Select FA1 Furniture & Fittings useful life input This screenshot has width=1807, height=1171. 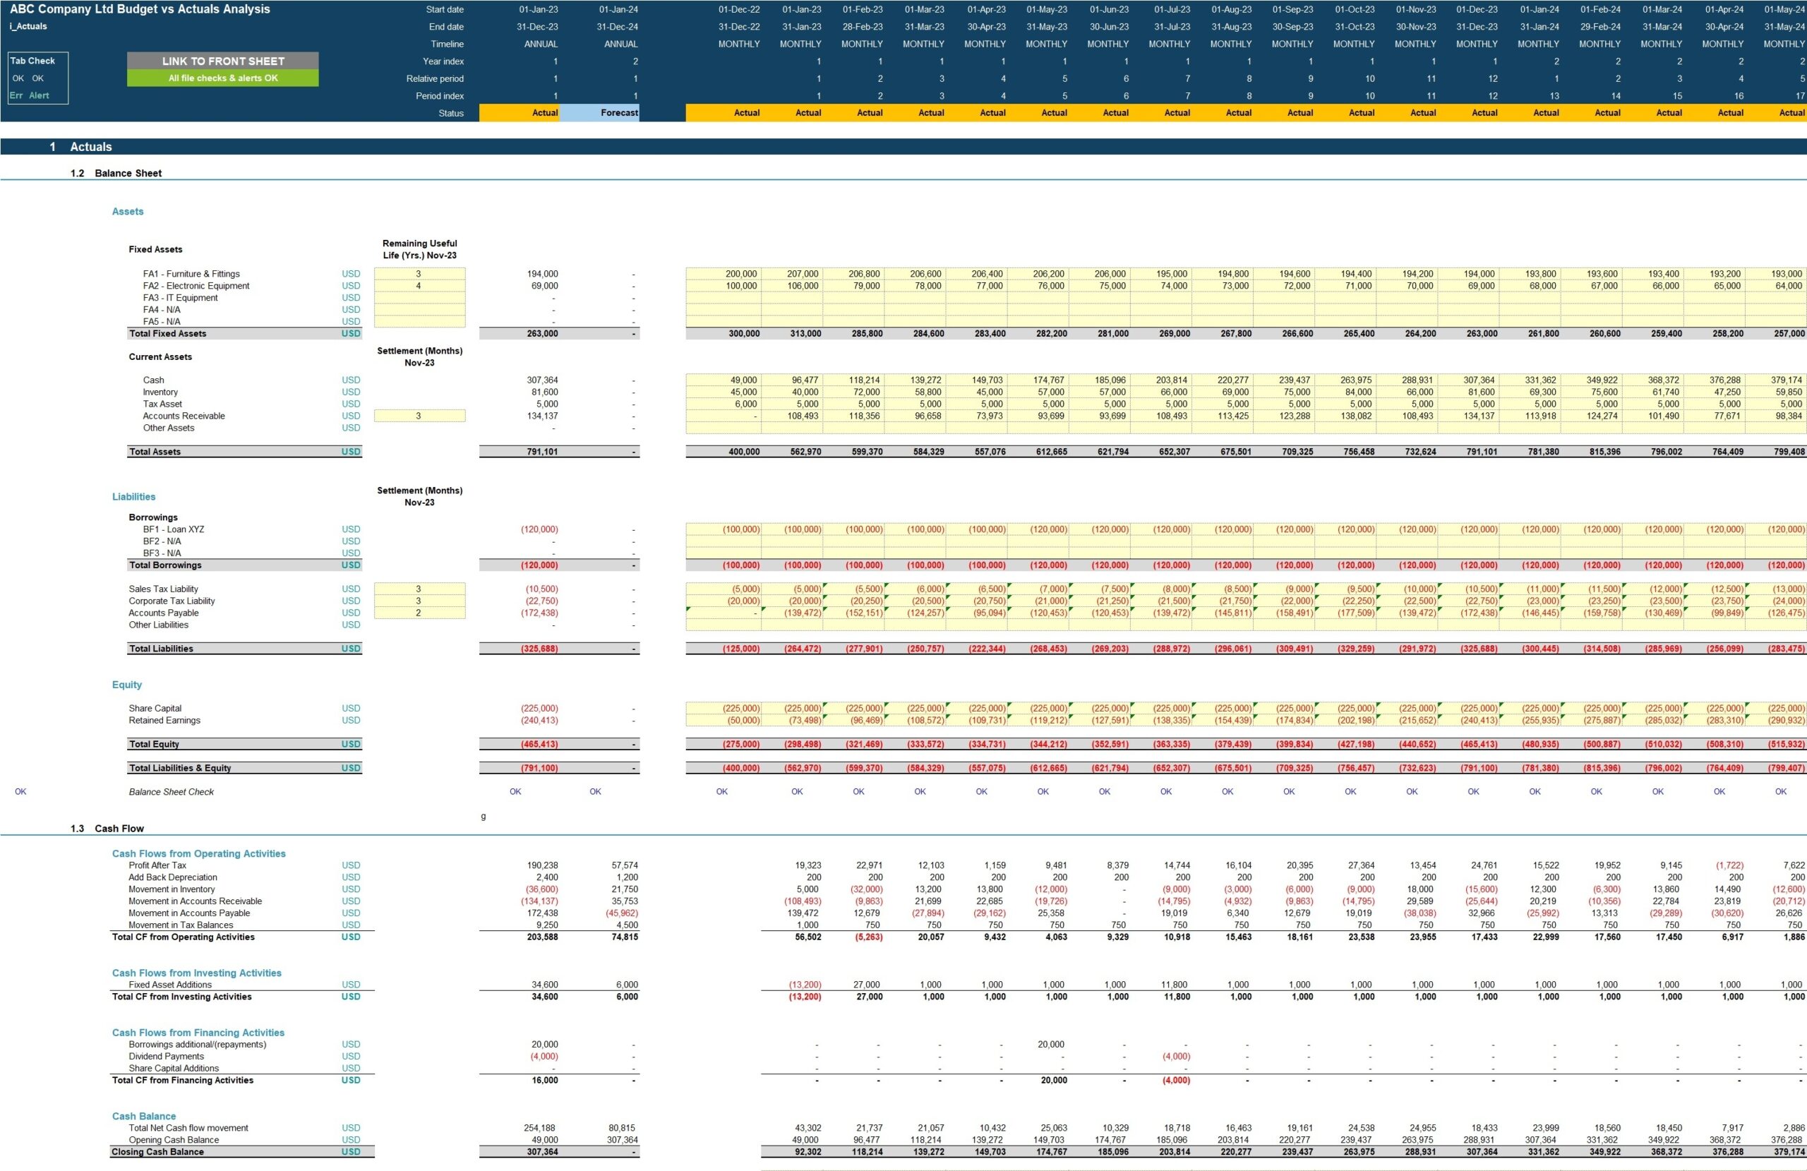(x=419, y=274)
